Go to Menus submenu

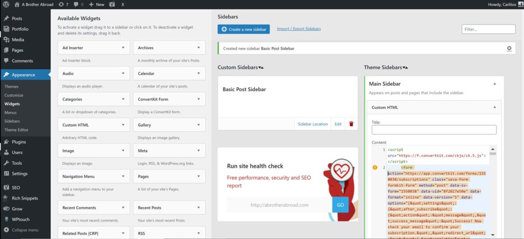point(10,112)
